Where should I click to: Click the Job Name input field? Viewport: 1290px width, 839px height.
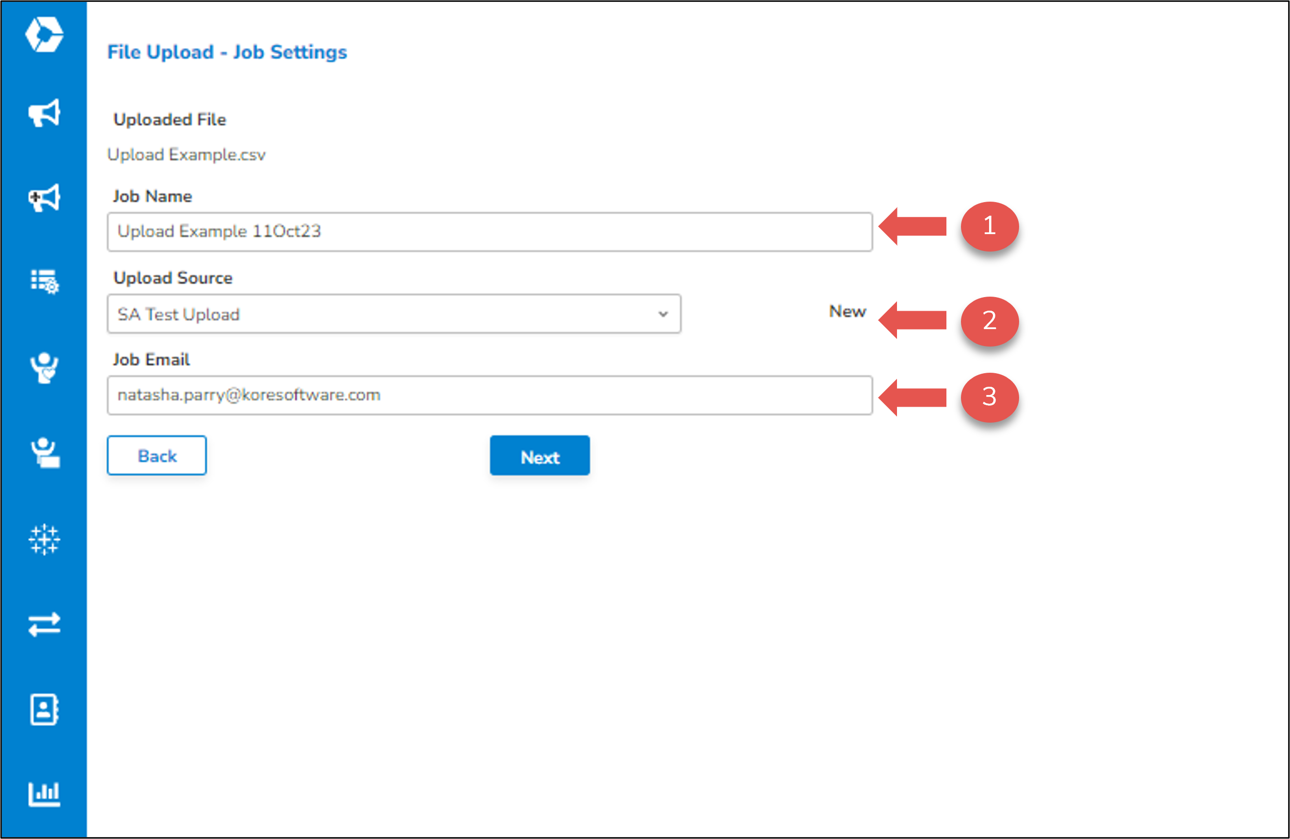point(489,232)
